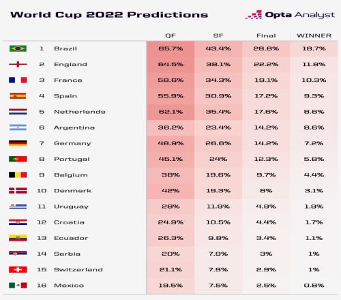341x300 pixels.
Task: Select Brazil's 18.7% winner cell
Action: pyautogui.click(x=314, y=48)
